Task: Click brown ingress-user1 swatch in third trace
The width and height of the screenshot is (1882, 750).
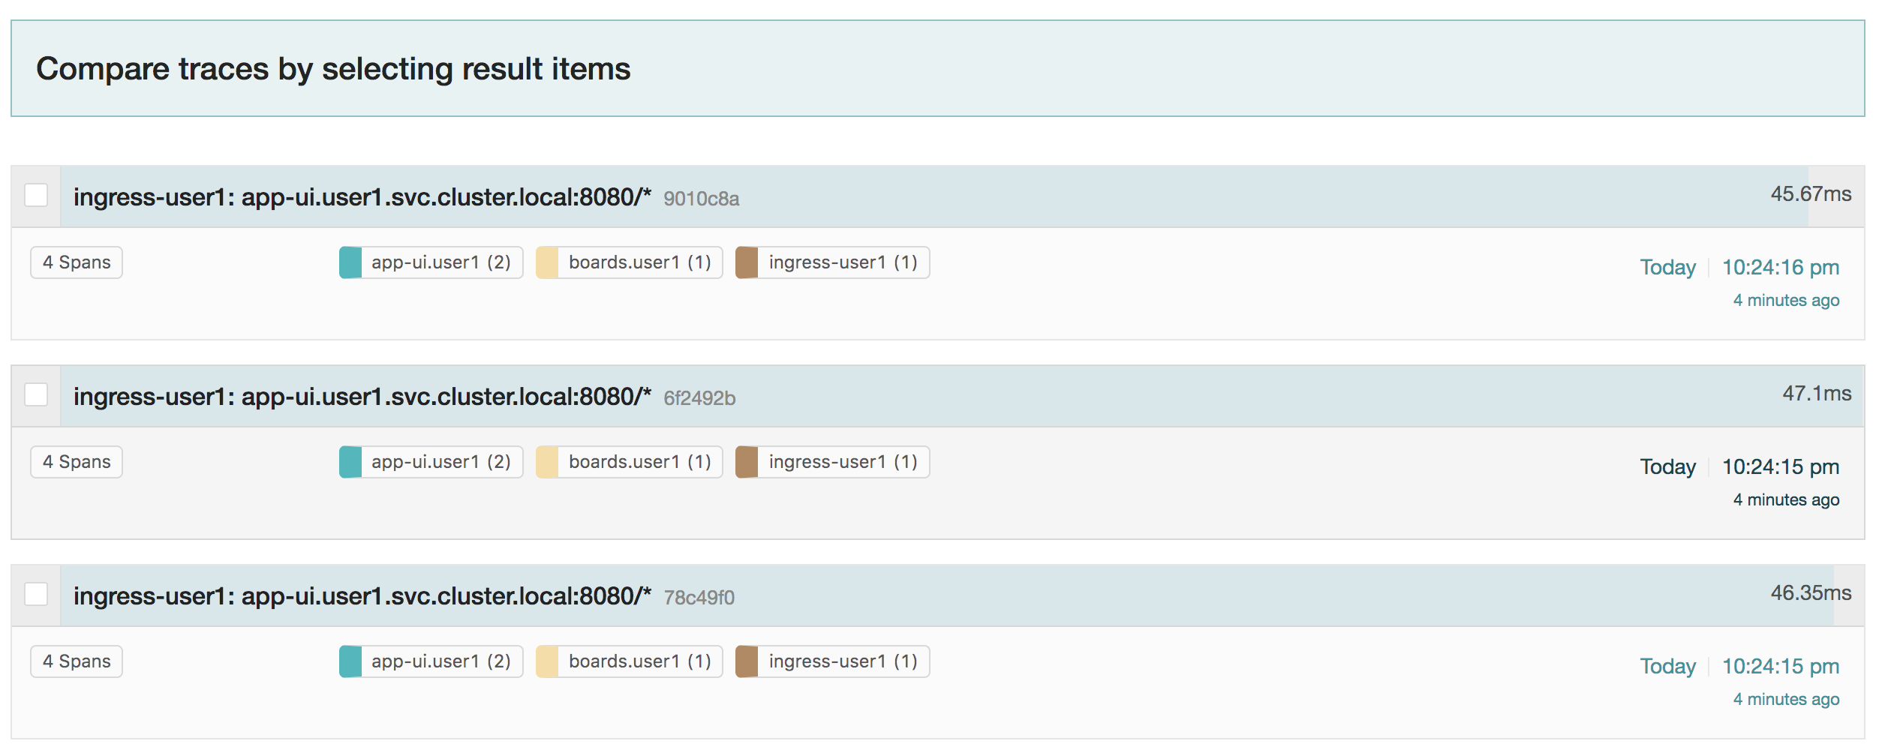Action: click(747, 661)
